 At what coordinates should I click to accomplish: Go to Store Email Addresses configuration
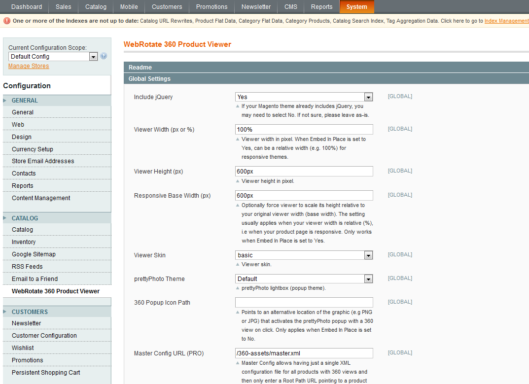pos(57,161)
